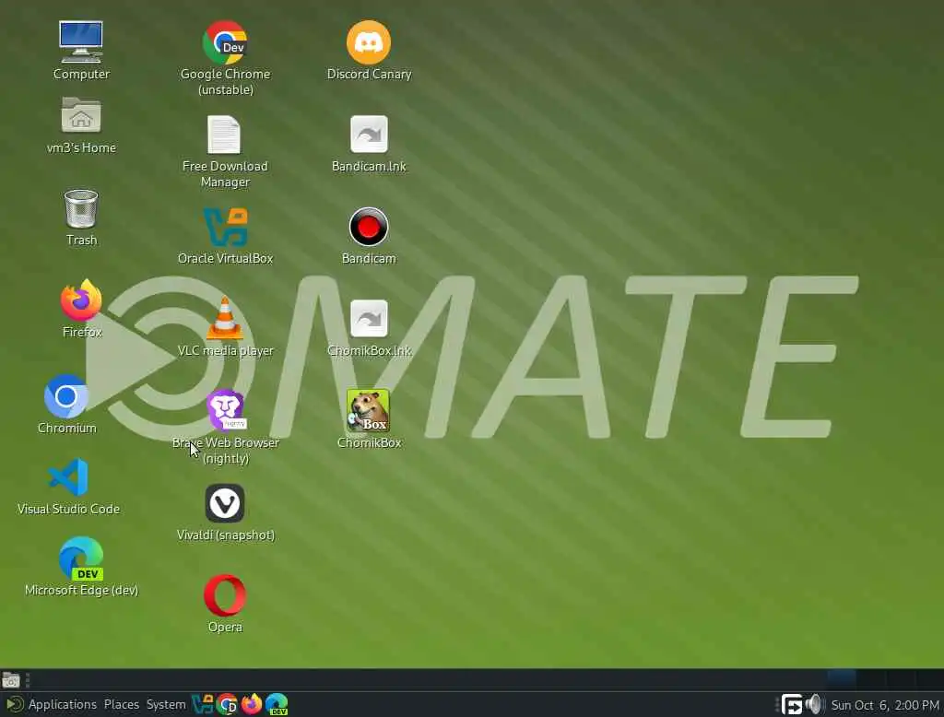Screen dimensions: 944x717
Task: Open the Computer desktop icon
Action: 81,42
